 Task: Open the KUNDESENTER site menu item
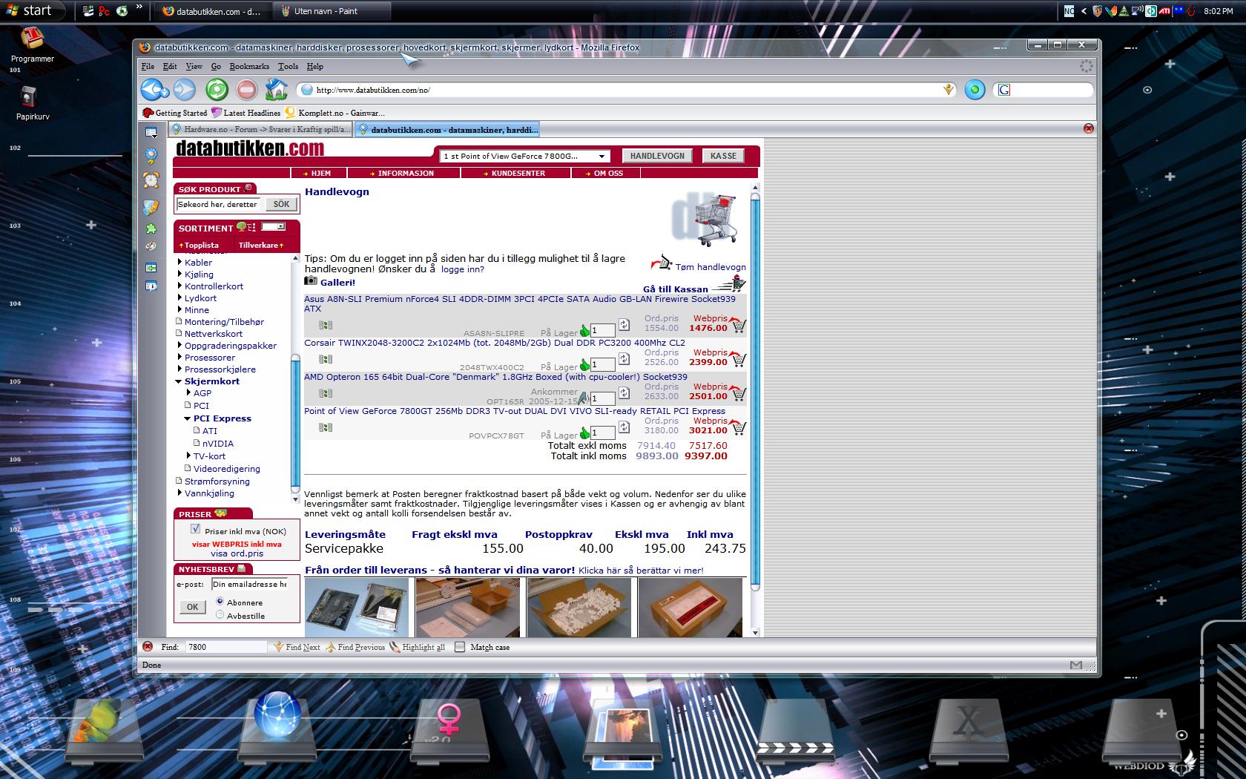[517, 173]
